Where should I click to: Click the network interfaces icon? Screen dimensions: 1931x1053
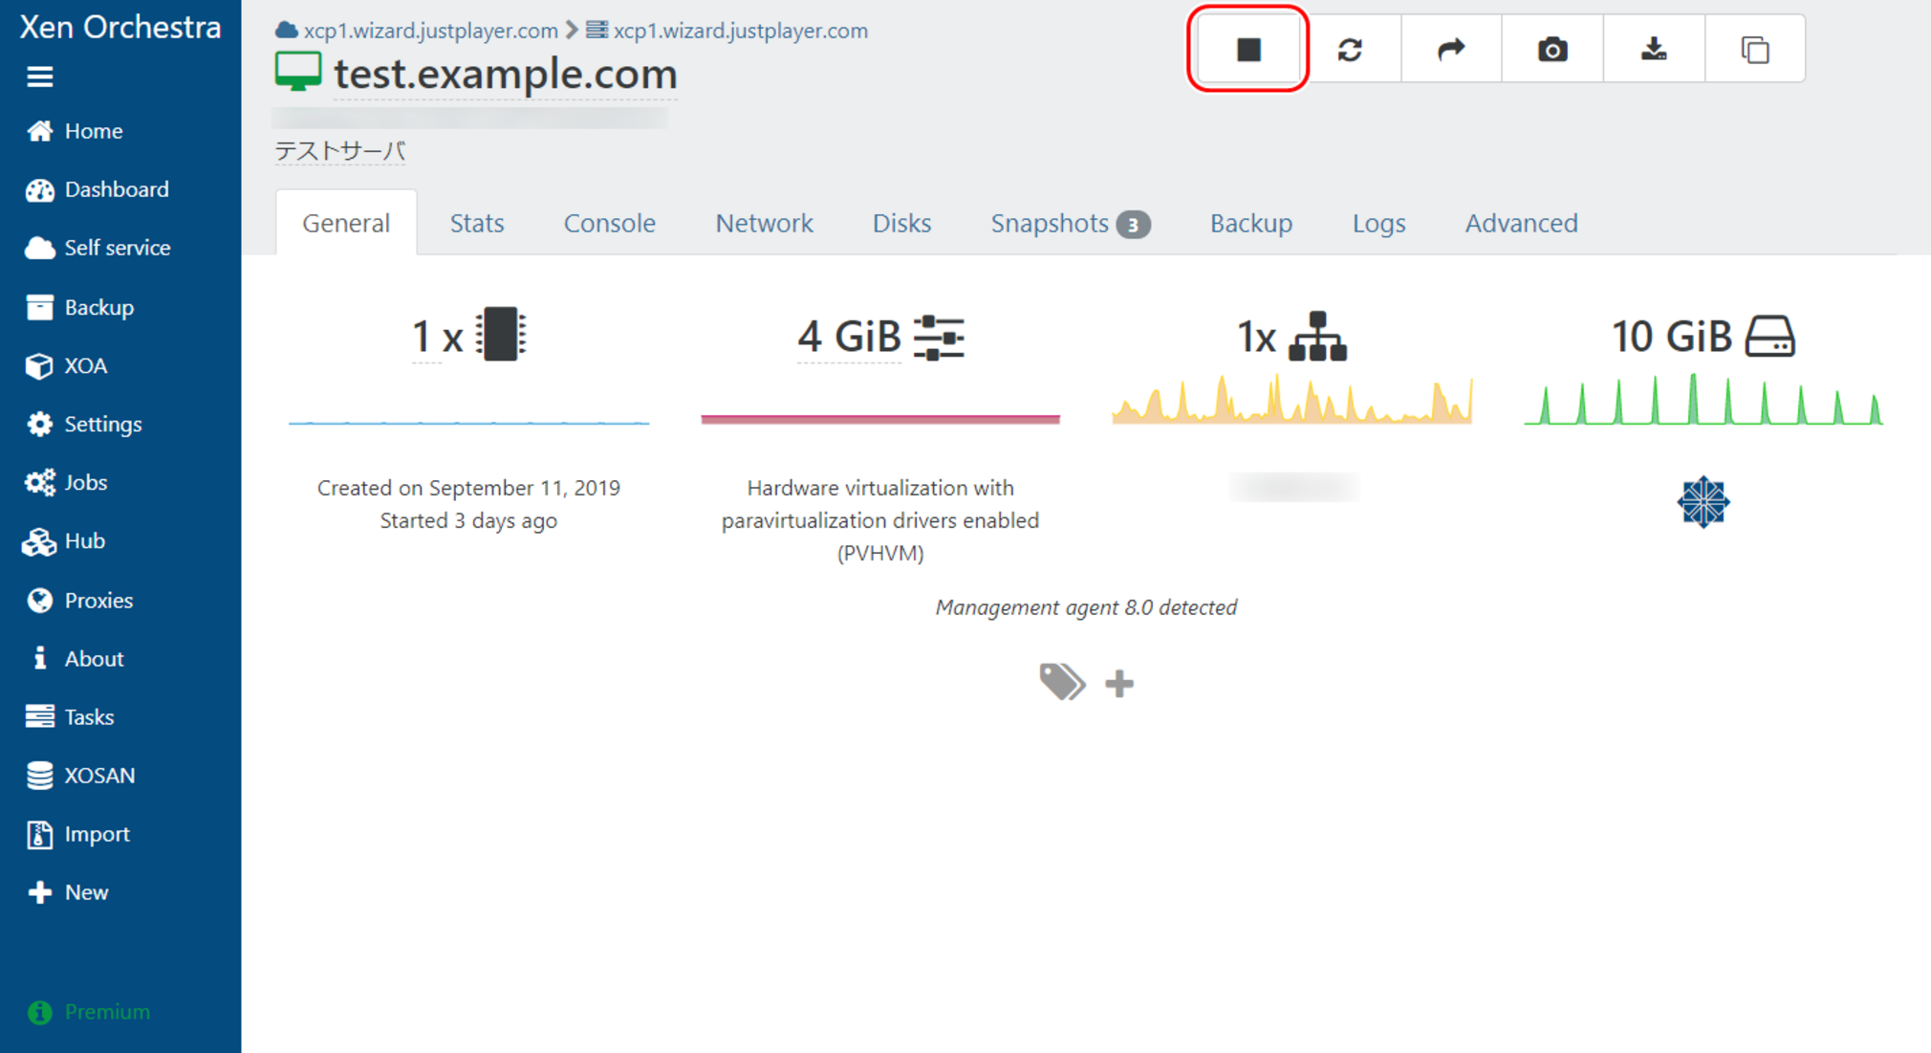tap(1317, 337)
